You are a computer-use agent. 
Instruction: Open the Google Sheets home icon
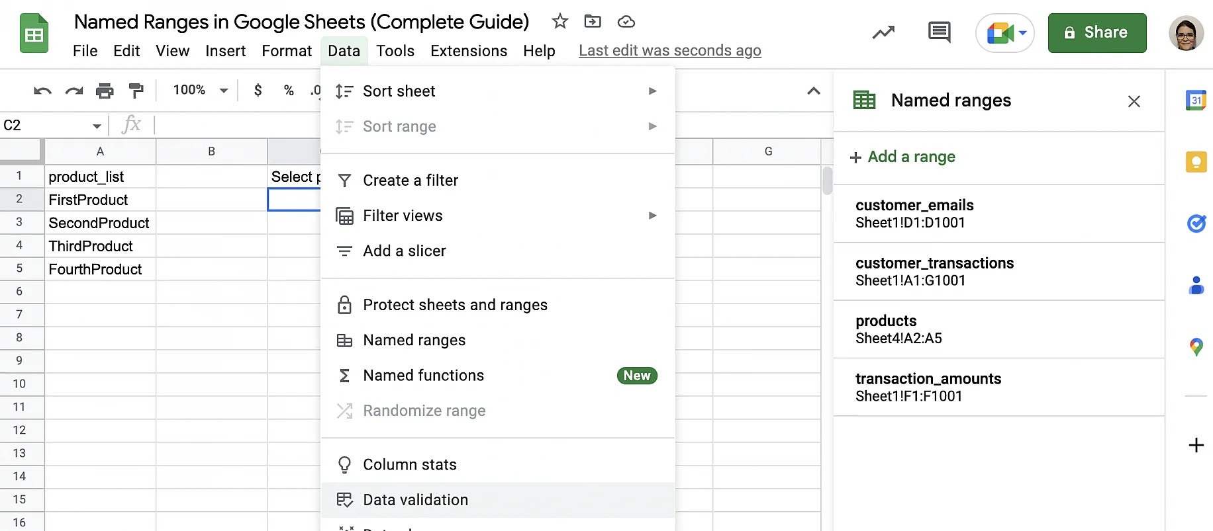click(x=34, y=33)
